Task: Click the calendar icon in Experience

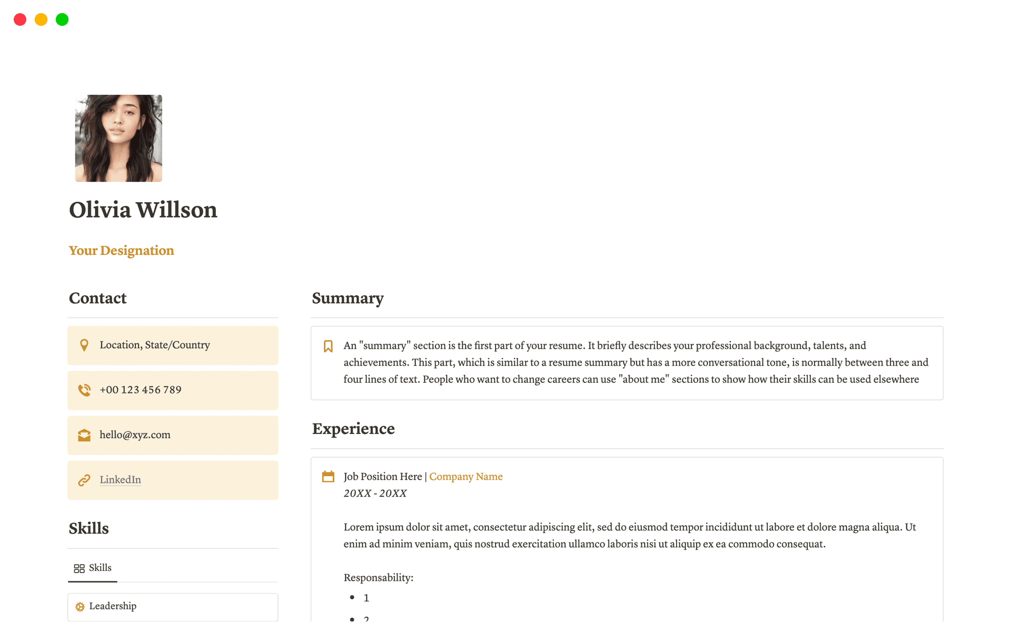Action: point(328,477)
